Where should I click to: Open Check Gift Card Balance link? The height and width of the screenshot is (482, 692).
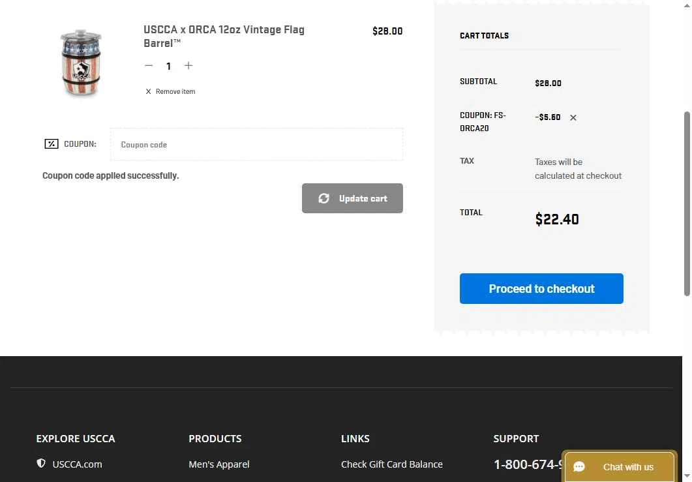tap(392, 464)
